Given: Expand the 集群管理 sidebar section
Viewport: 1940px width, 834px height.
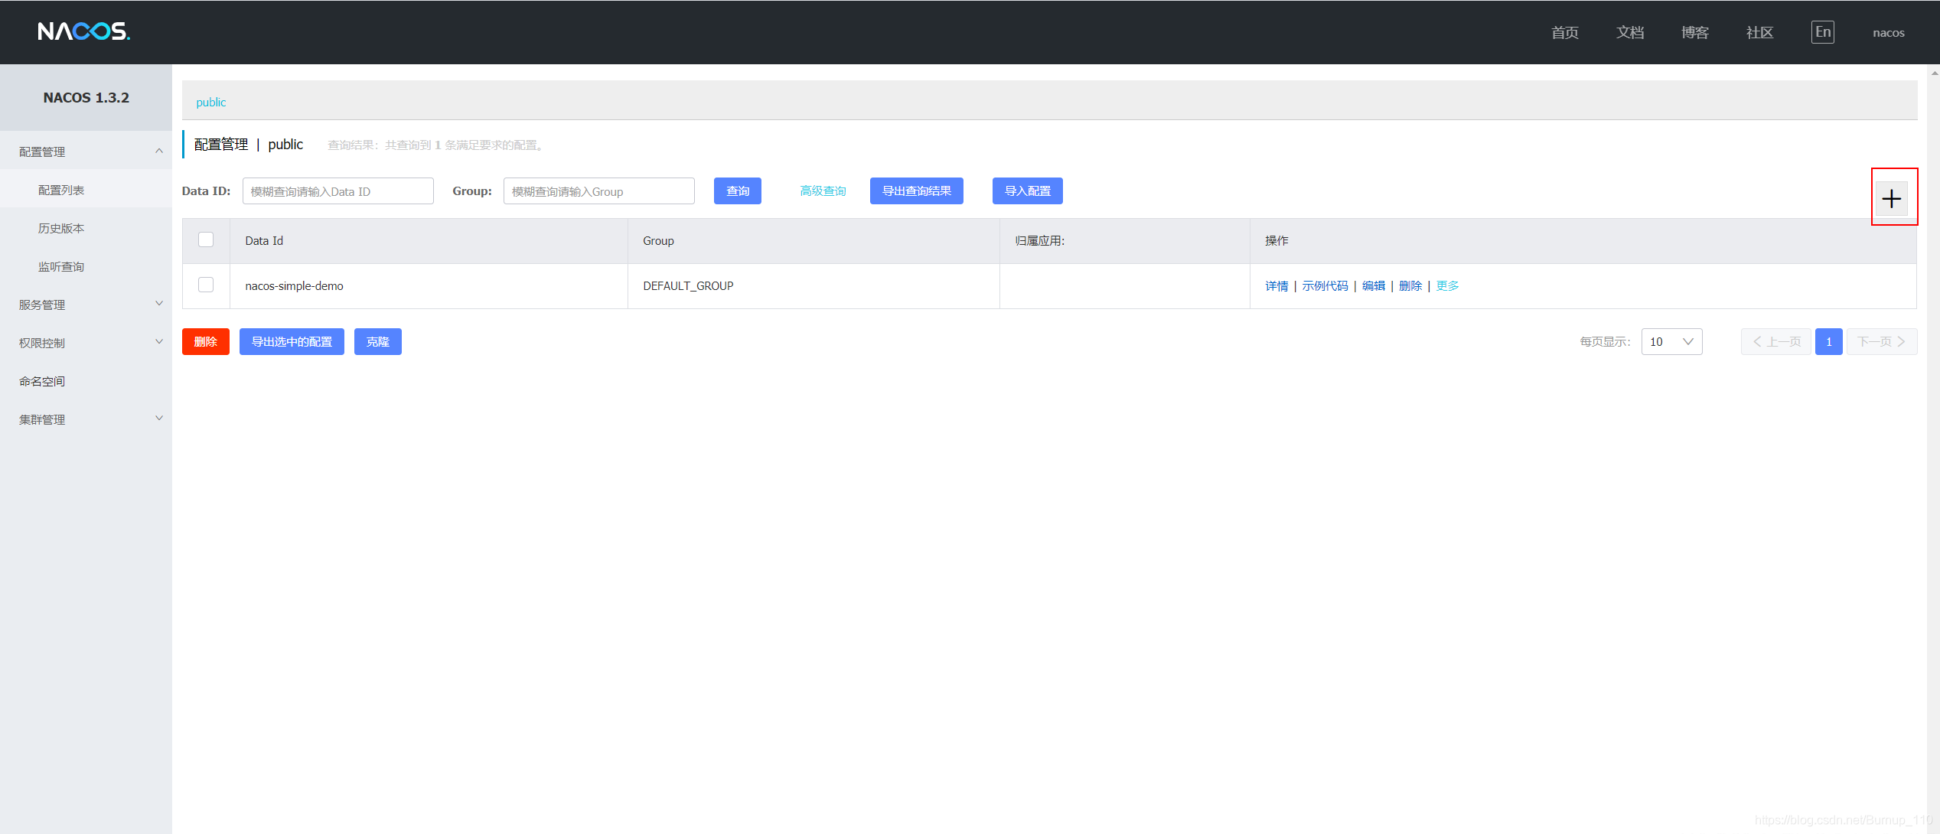Looking at the screenshot, I should [x=86, y=419].
